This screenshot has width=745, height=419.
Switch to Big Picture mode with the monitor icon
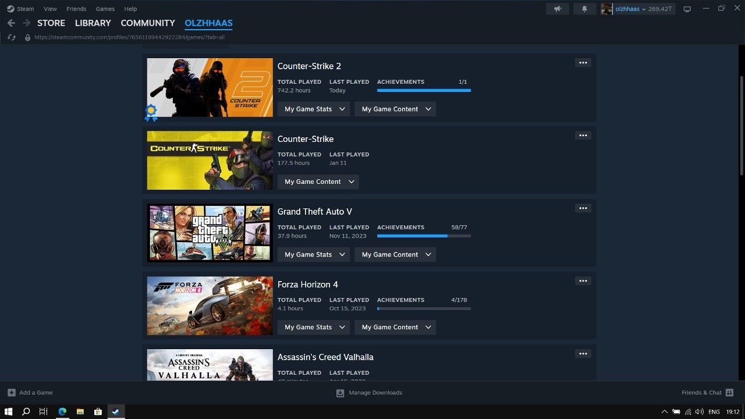click(x=687, y=9)
